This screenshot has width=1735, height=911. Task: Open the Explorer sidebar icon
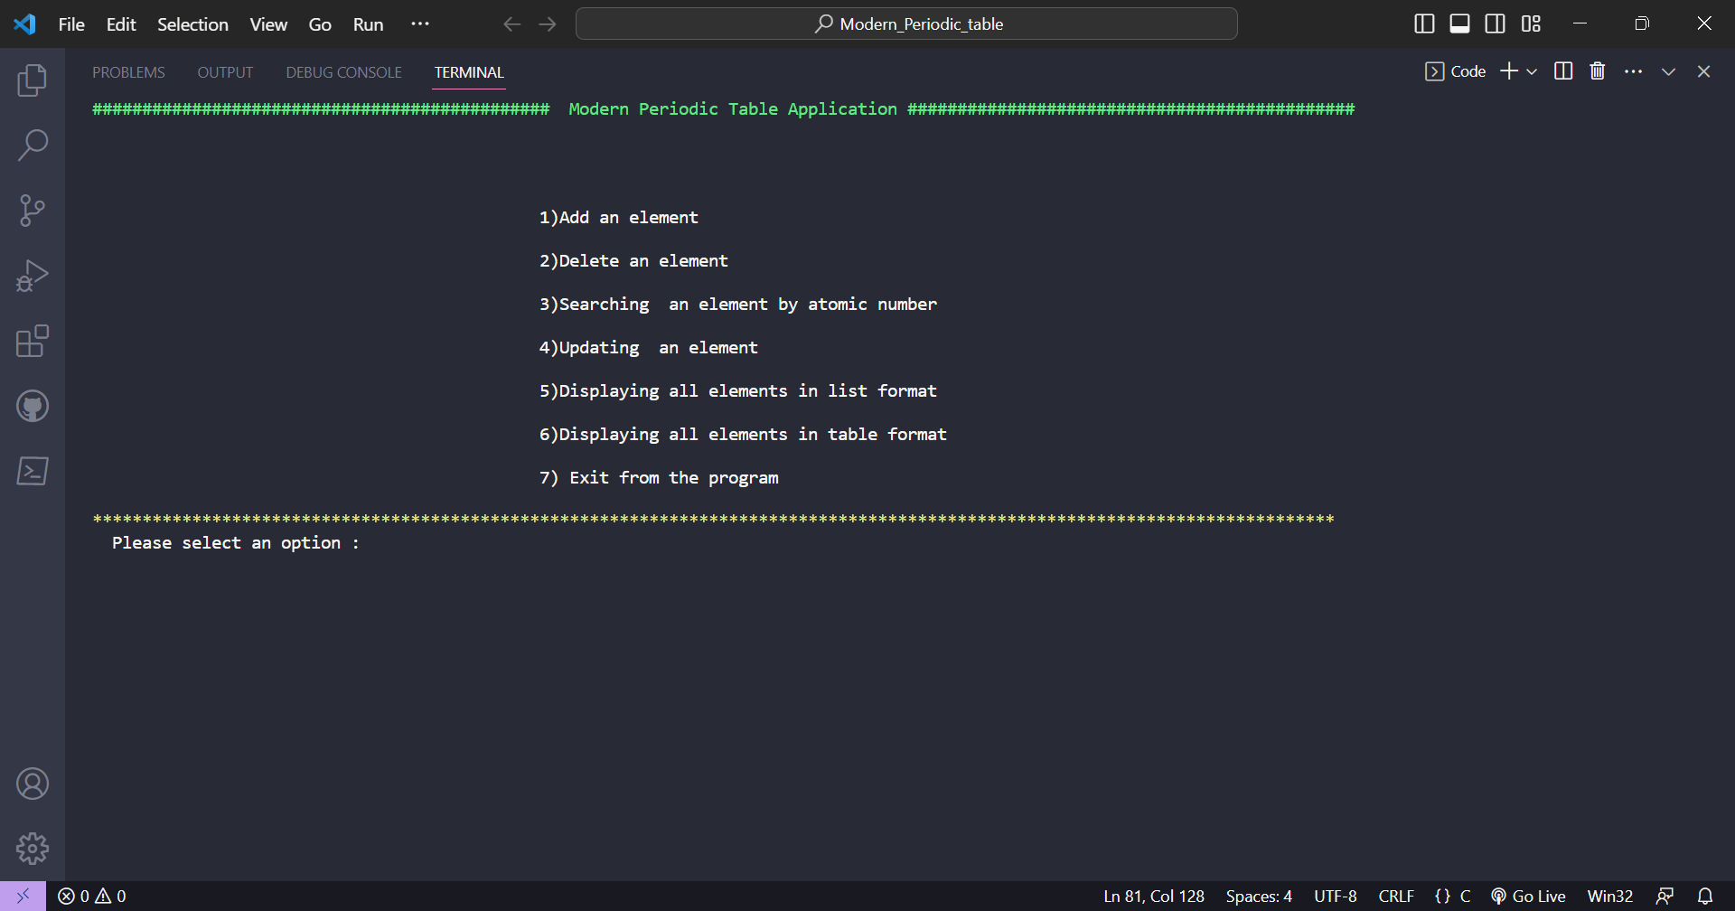pos(33,80)
